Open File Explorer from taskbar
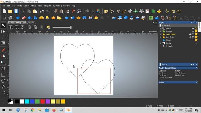The image size is (201, 113). click(40, 110)
